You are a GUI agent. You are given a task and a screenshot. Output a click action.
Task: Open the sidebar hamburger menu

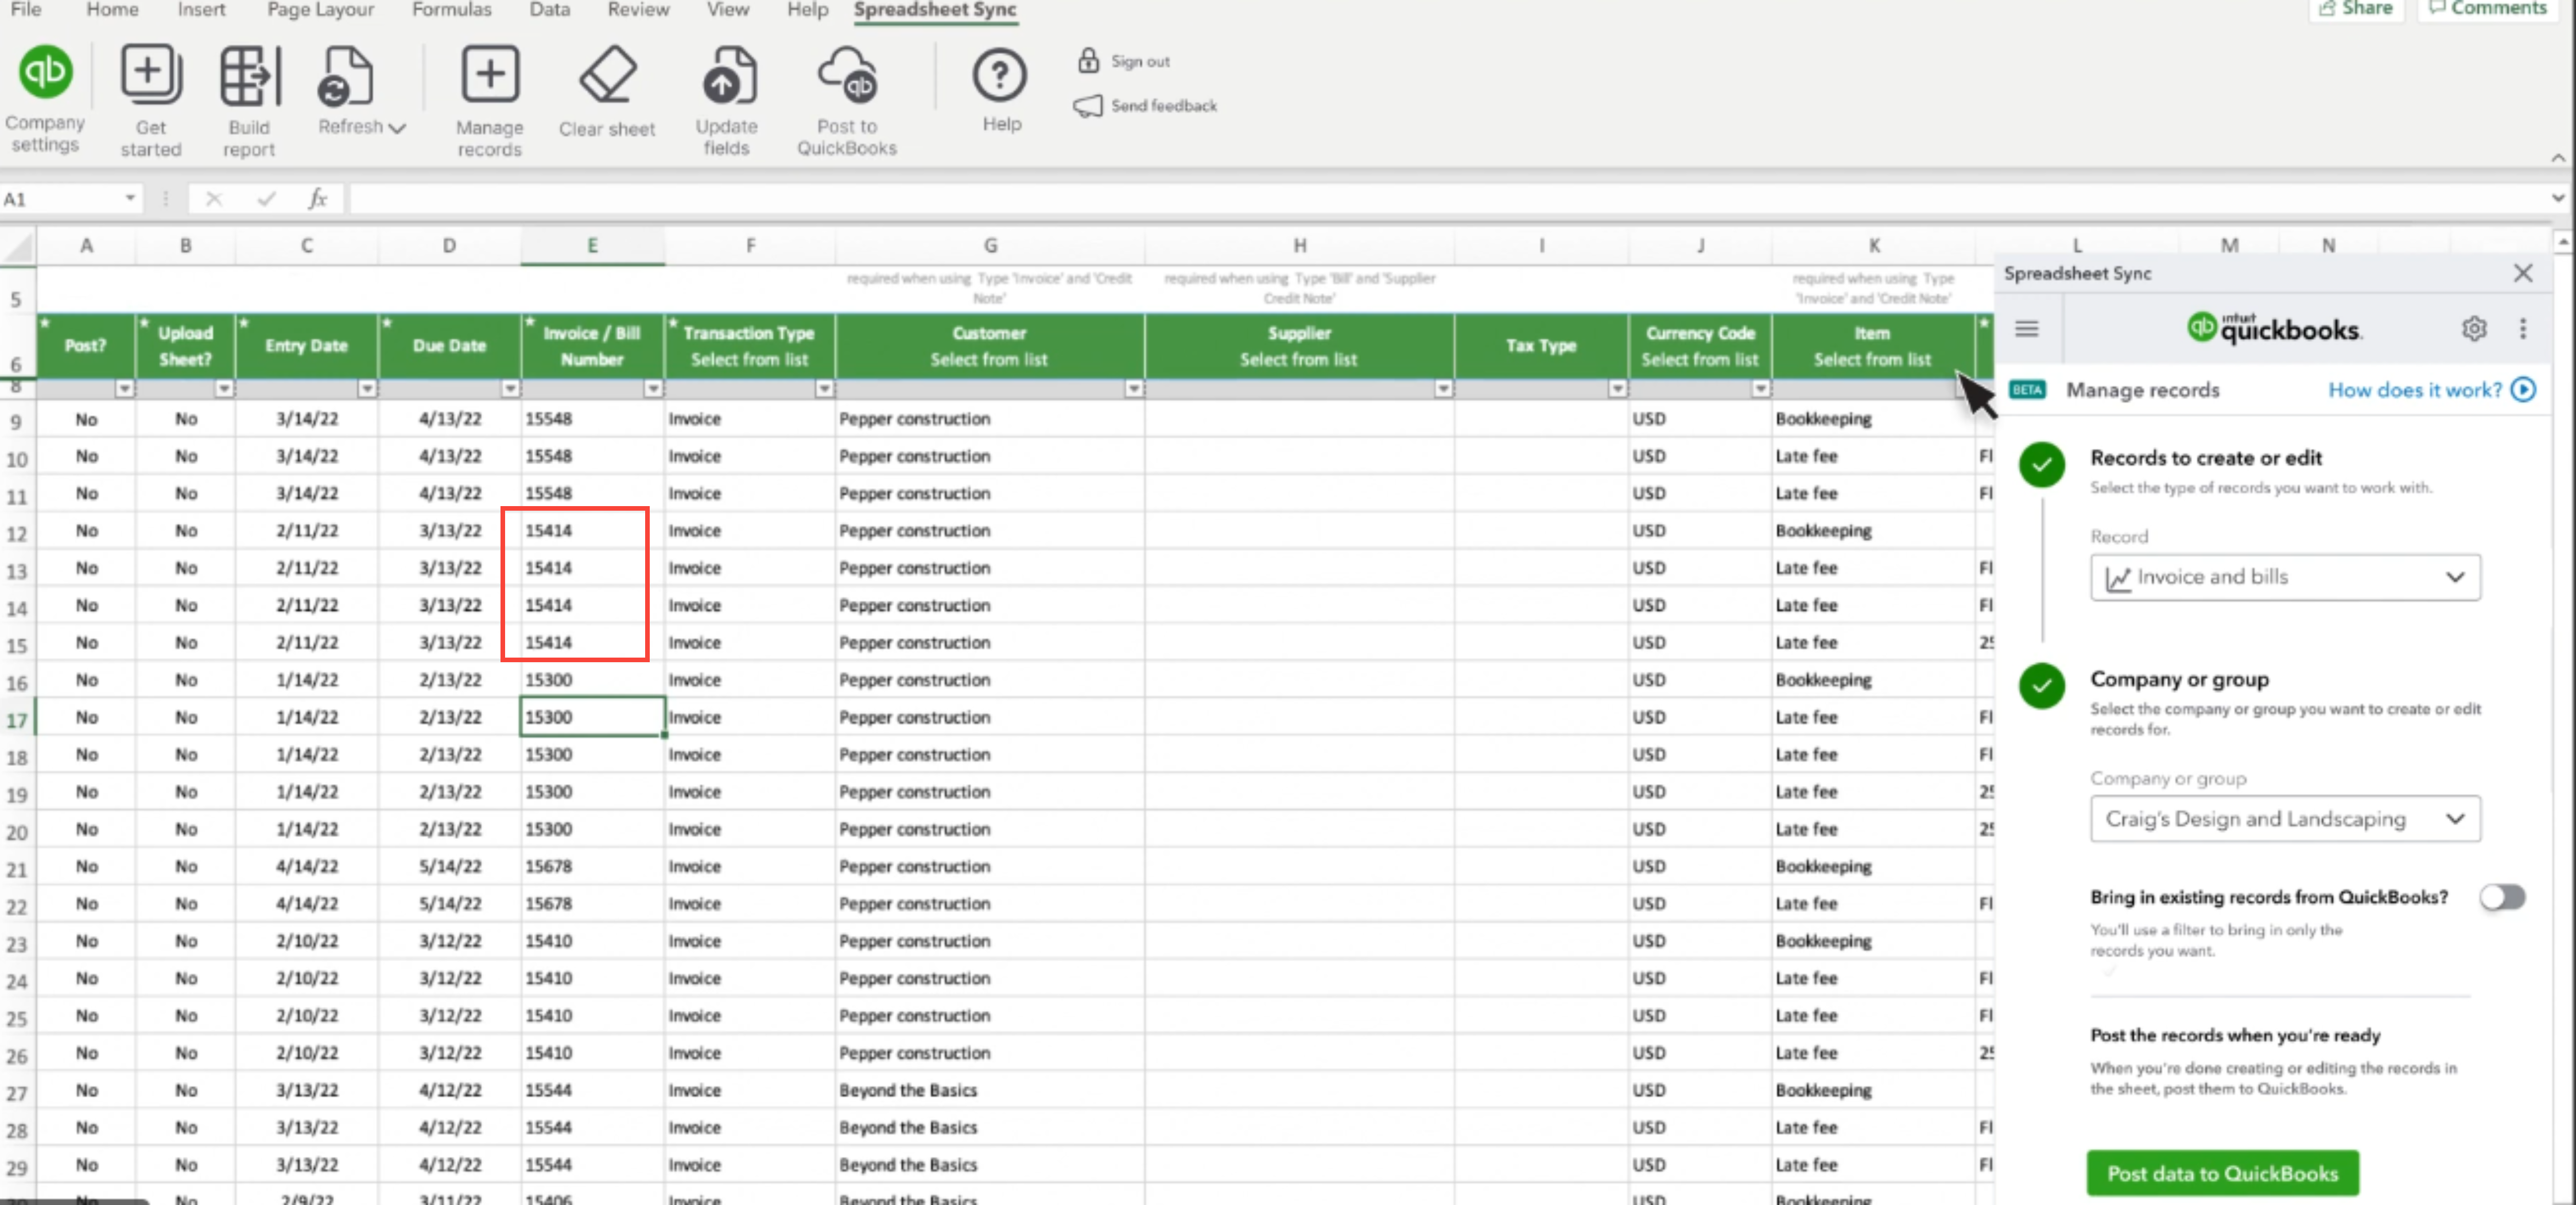[2026, 329]
